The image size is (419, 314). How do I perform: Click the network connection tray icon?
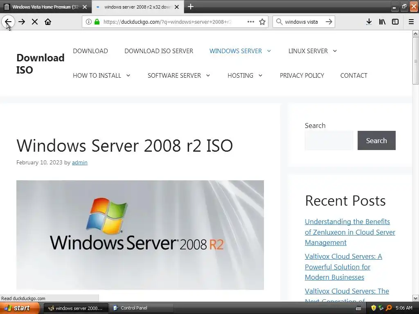tap(381, 308)
